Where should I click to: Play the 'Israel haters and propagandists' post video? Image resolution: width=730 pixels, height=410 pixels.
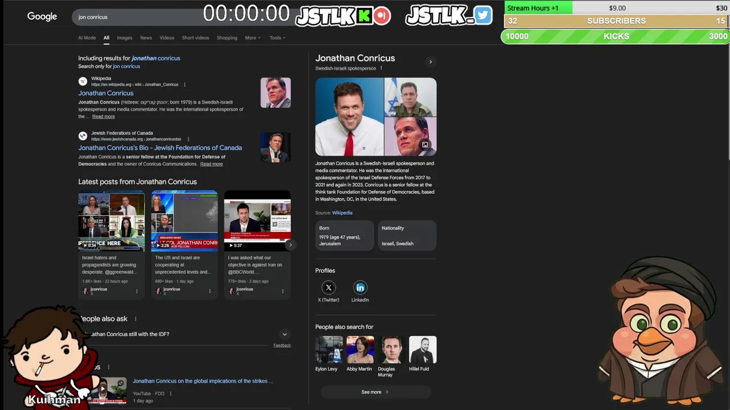click(111, 221)
